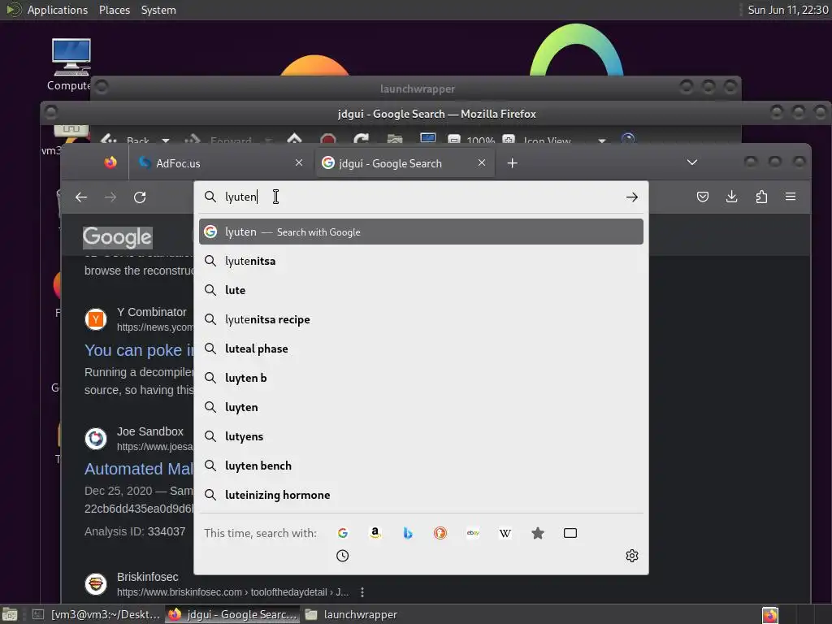Open Pocket save icon in toolbar
The image size is (832, 624).
[x=703, y=197]
